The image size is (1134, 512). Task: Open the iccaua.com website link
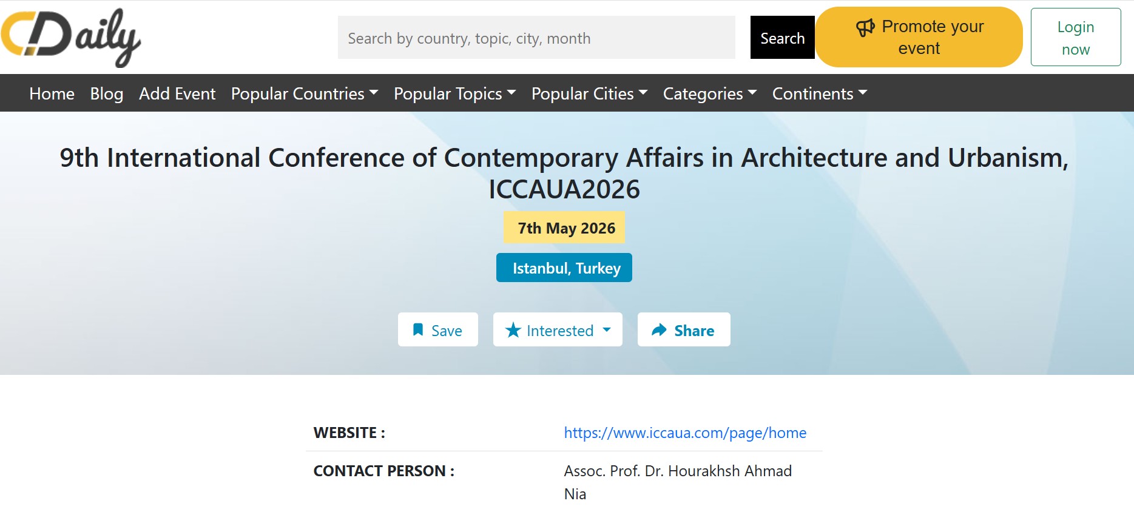pos(685,433)
